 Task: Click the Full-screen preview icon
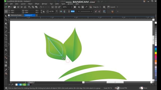pyautogui.click(x=75, y=7)
